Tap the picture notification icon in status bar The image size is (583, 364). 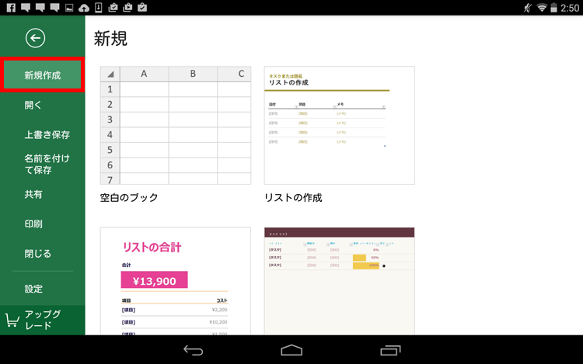point(69,8)
